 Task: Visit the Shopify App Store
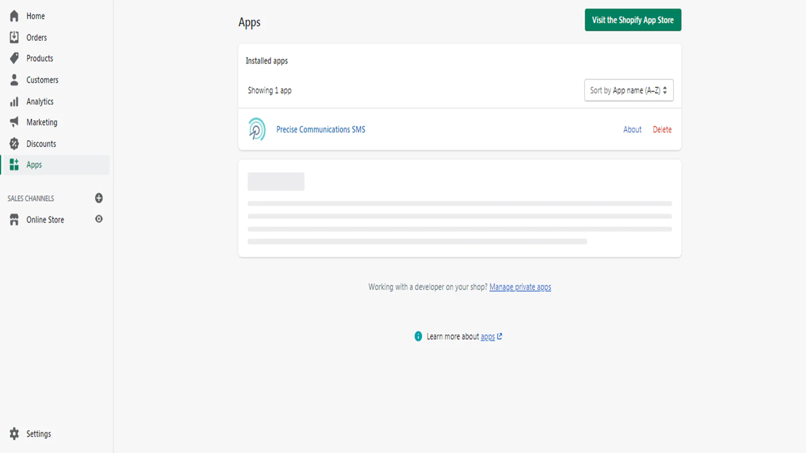tap(633, 20)
